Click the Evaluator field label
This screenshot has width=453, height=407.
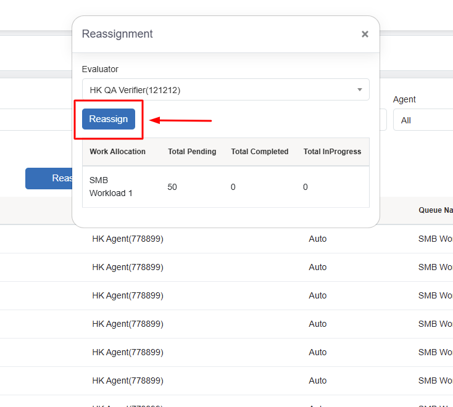(100, 69)
